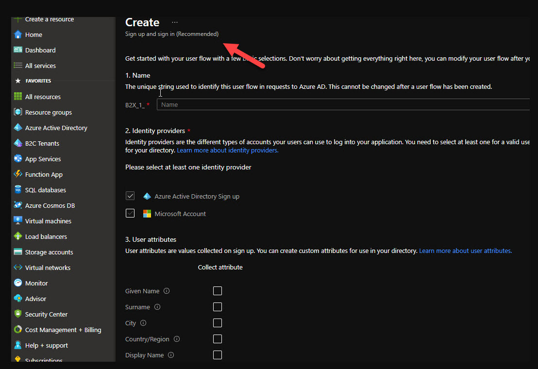Click the B2X_1_ Name input field
Viewport: 538px width, 369px height.
click(x=343, y=104)
